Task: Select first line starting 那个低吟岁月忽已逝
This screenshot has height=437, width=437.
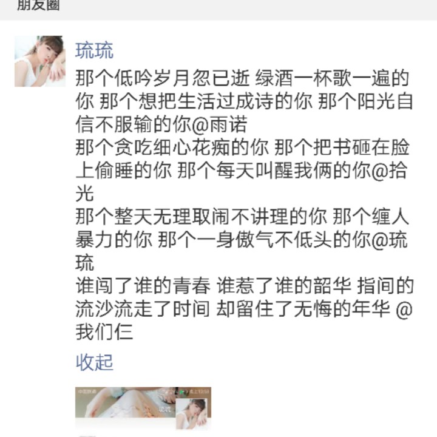Action: click(x=242, y=78)
